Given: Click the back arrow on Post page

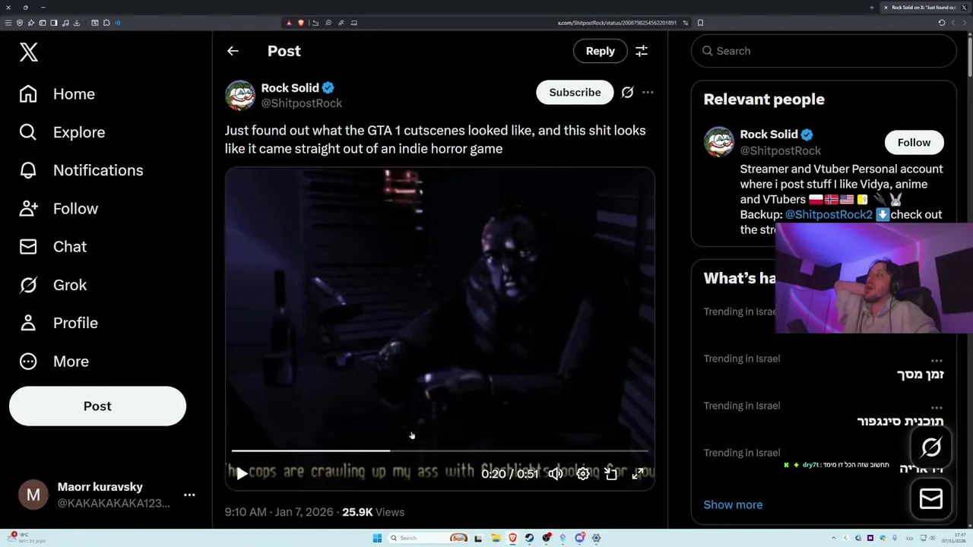Looking at the screenshot, I should coord(233,51).
